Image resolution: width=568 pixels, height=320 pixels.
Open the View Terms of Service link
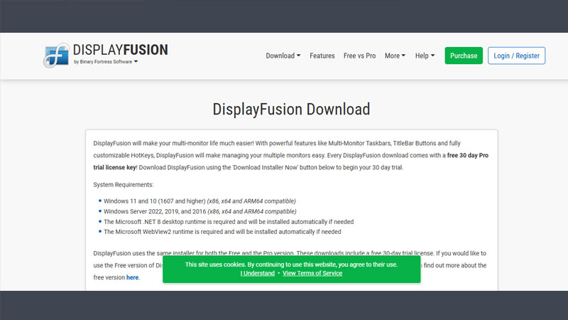(x=312, y=273)
